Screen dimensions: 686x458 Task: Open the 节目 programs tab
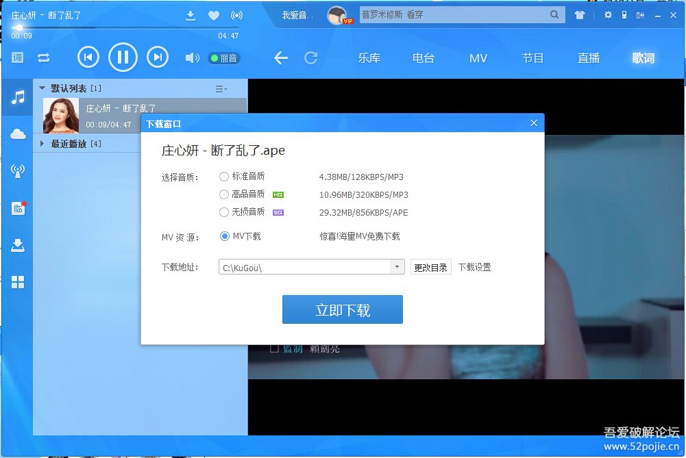533,58
